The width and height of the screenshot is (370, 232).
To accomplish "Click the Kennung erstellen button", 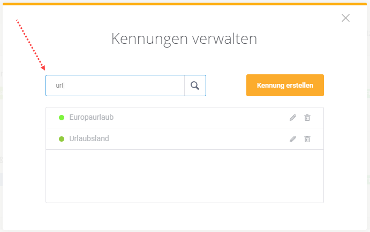I will click(x=285, y=86).
